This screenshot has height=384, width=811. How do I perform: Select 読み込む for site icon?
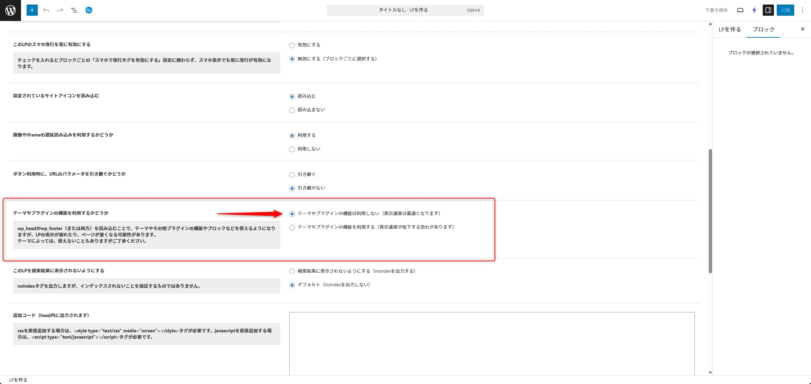[x=292, y=96]
